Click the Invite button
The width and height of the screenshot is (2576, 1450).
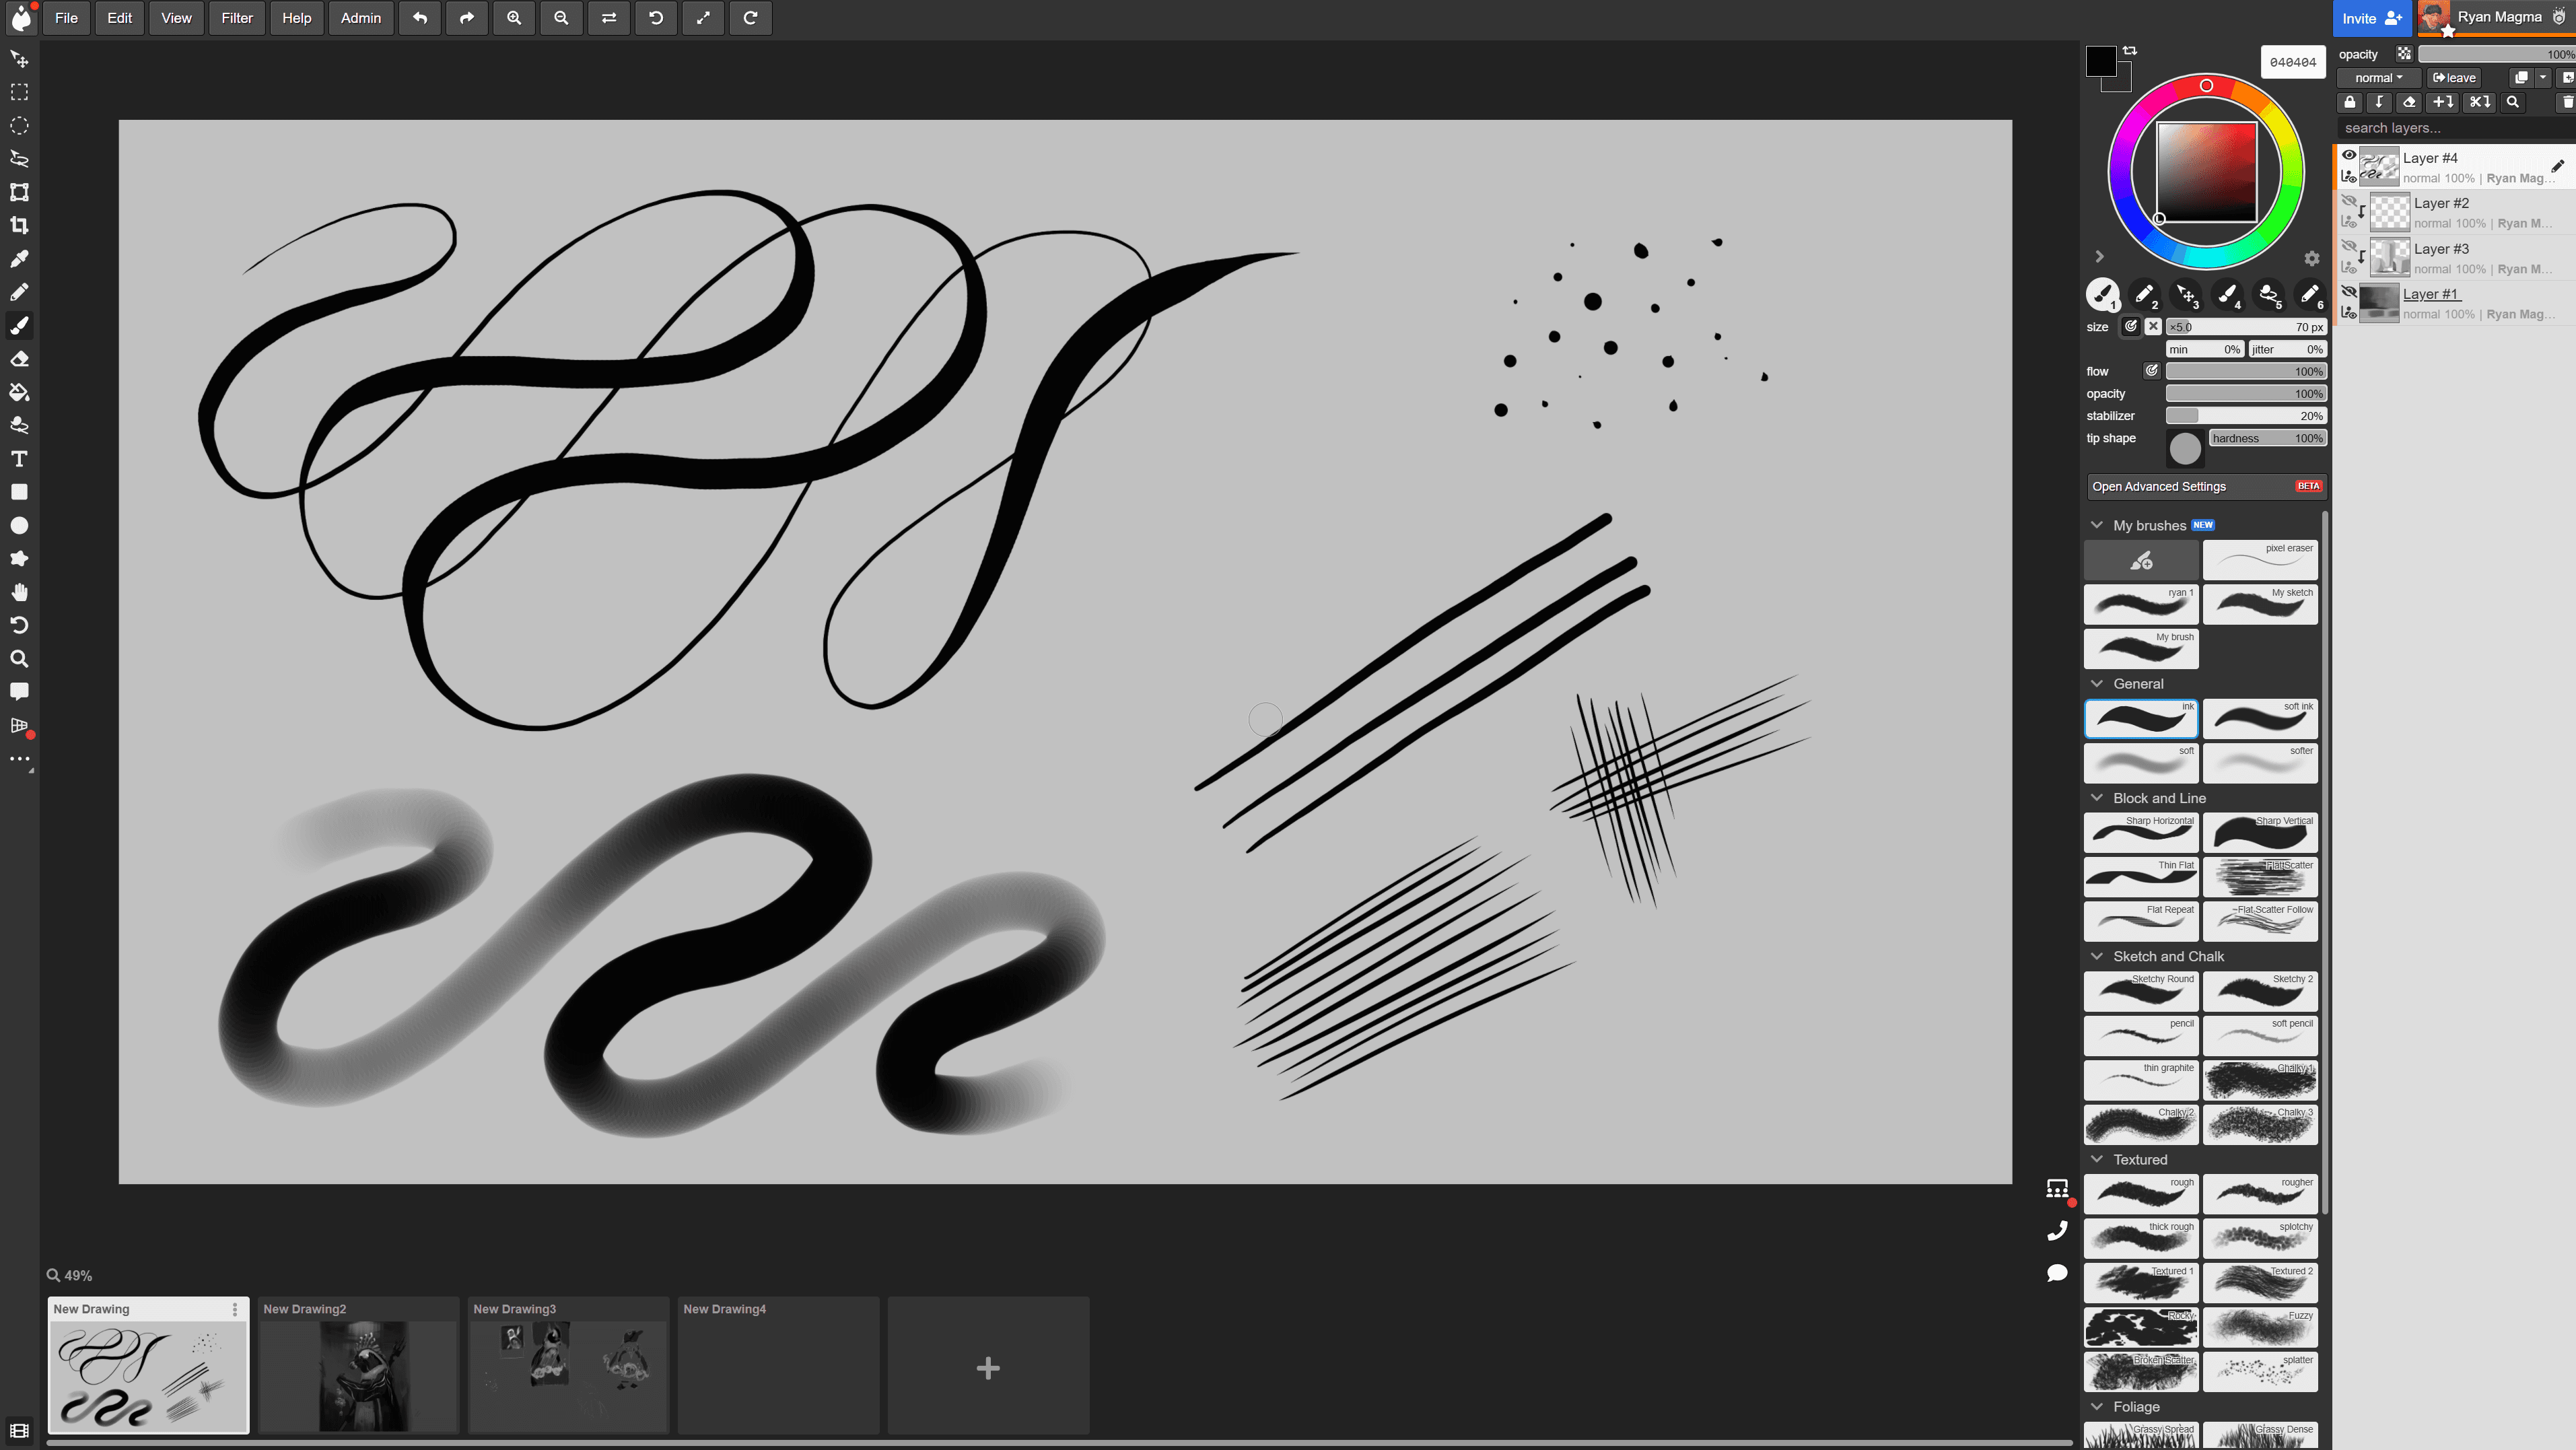coord(2371,18)
